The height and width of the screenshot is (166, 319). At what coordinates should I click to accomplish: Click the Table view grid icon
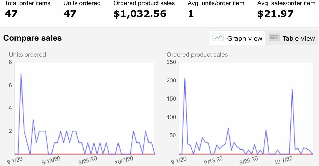click(x=274, y=37)
